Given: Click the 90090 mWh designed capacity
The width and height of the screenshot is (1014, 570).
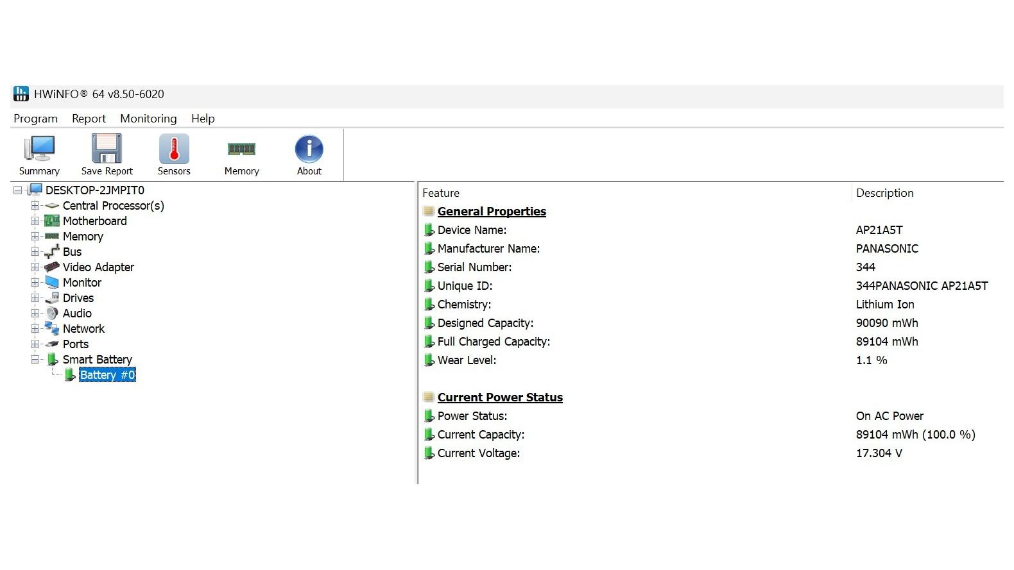Looking at the screenshot, I should [887, 323].
